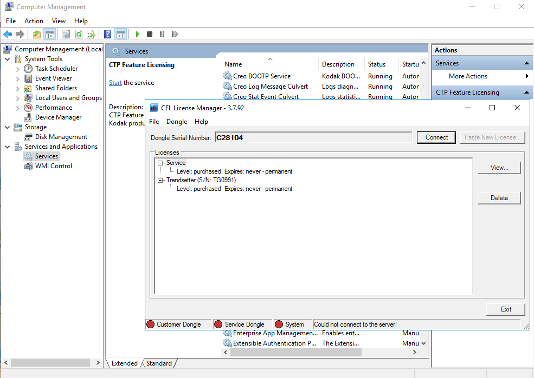
Task: Click the Export List toolbar icon
Action: tap(91, 34)
